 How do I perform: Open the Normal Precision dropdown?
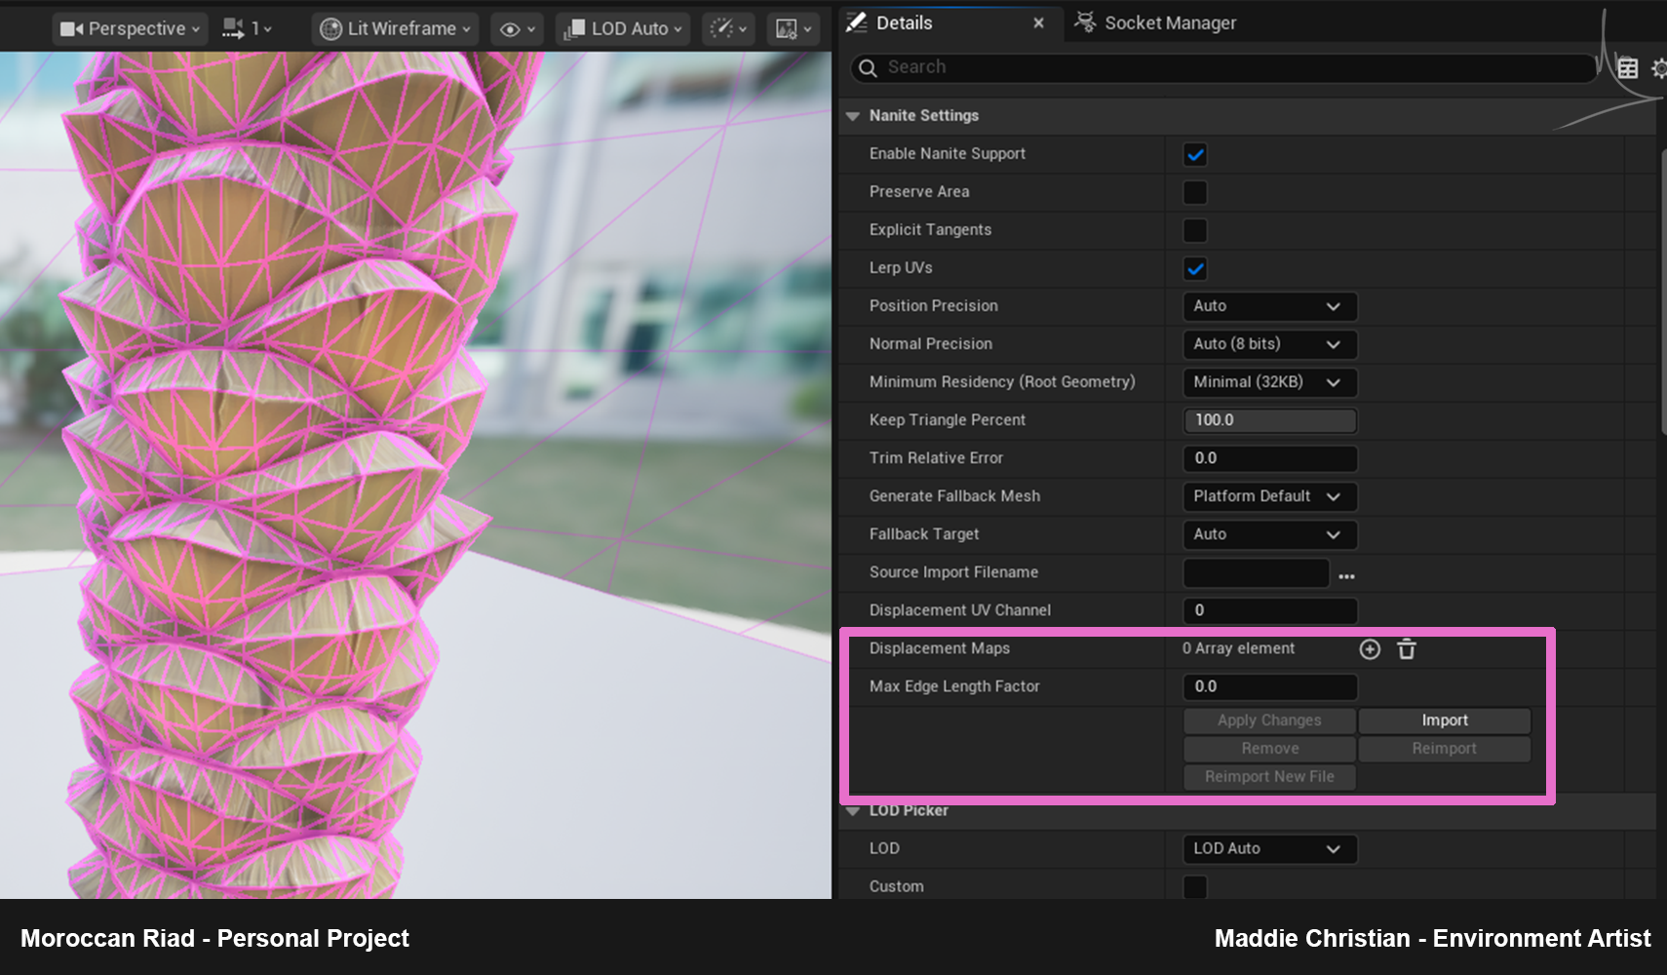click(x=1269, y=344)
